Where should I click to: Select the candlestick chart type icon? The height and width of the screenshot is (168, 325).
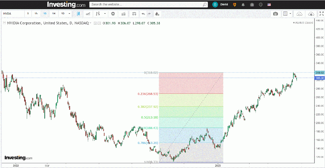[78, 14]
